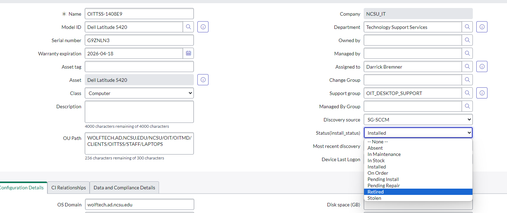Viewport: 507px width, 213px height.
Task: Click inside the Description text area
Action: (139, 111)
